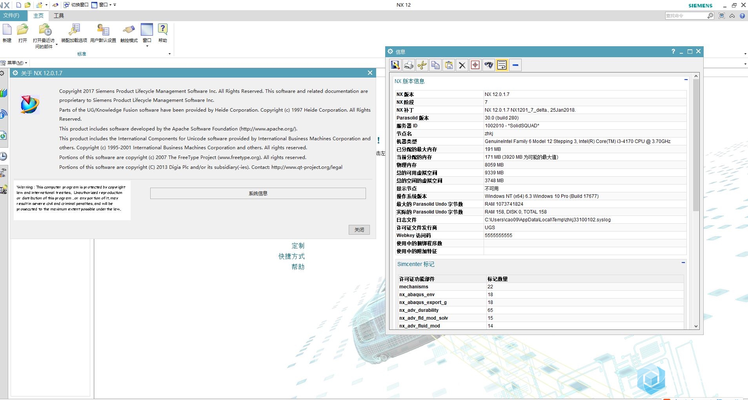Expand quick-access 窗口 dropdown arrow
This screenshot has height=400, width=748.
pyautogui.click(x=110, y=5)
